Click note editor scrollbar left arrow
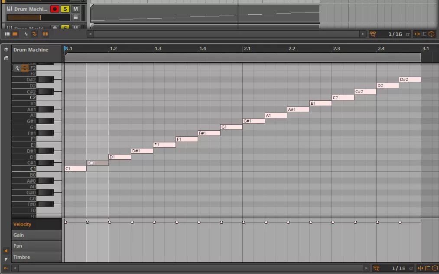The image size is (439, 274). tap(15, 268)
